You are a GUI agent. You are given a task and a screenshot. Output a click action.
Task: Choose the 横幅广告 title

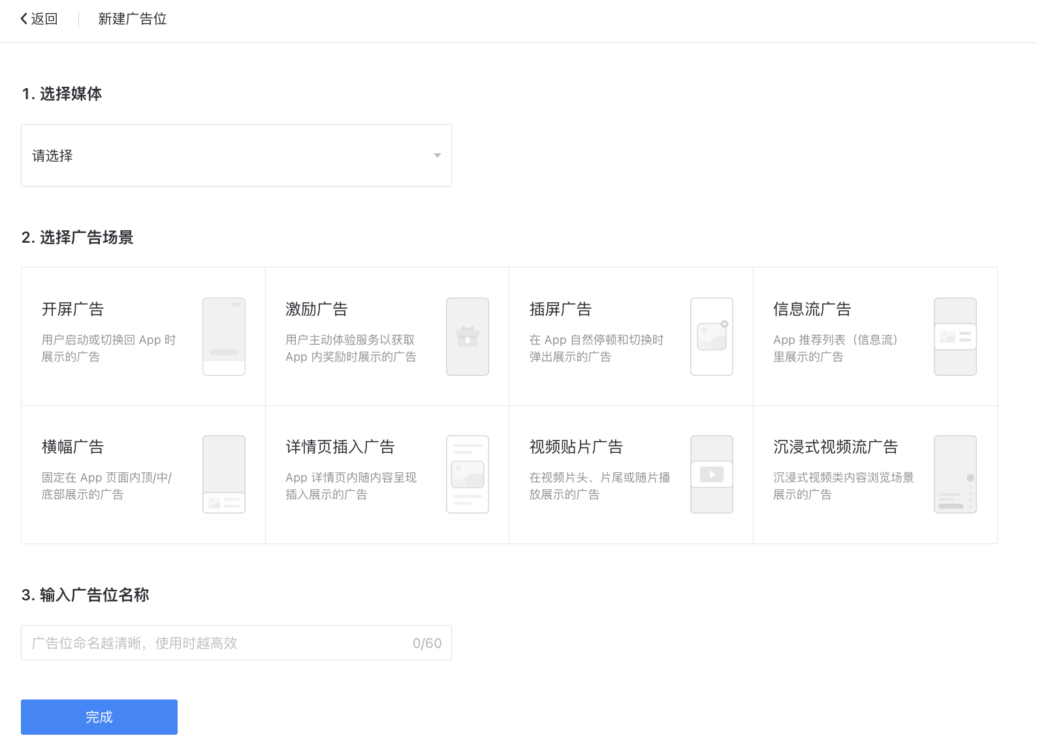click(73, 447)
